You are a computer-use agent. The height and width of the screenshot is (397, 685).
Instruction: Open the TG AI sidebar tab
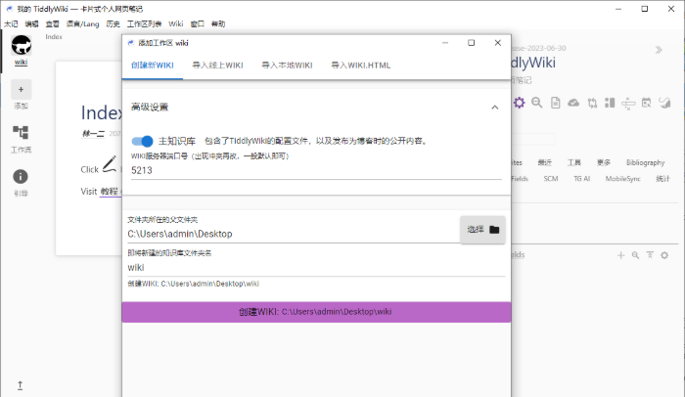(x=582, y=179)
